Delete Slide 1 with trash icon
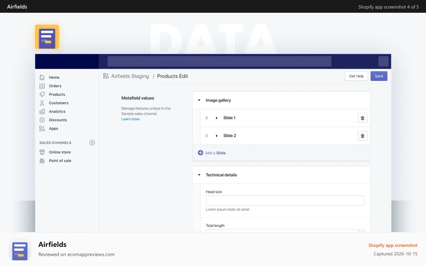The height and width of the screenshot is (266, 426). 362,118
